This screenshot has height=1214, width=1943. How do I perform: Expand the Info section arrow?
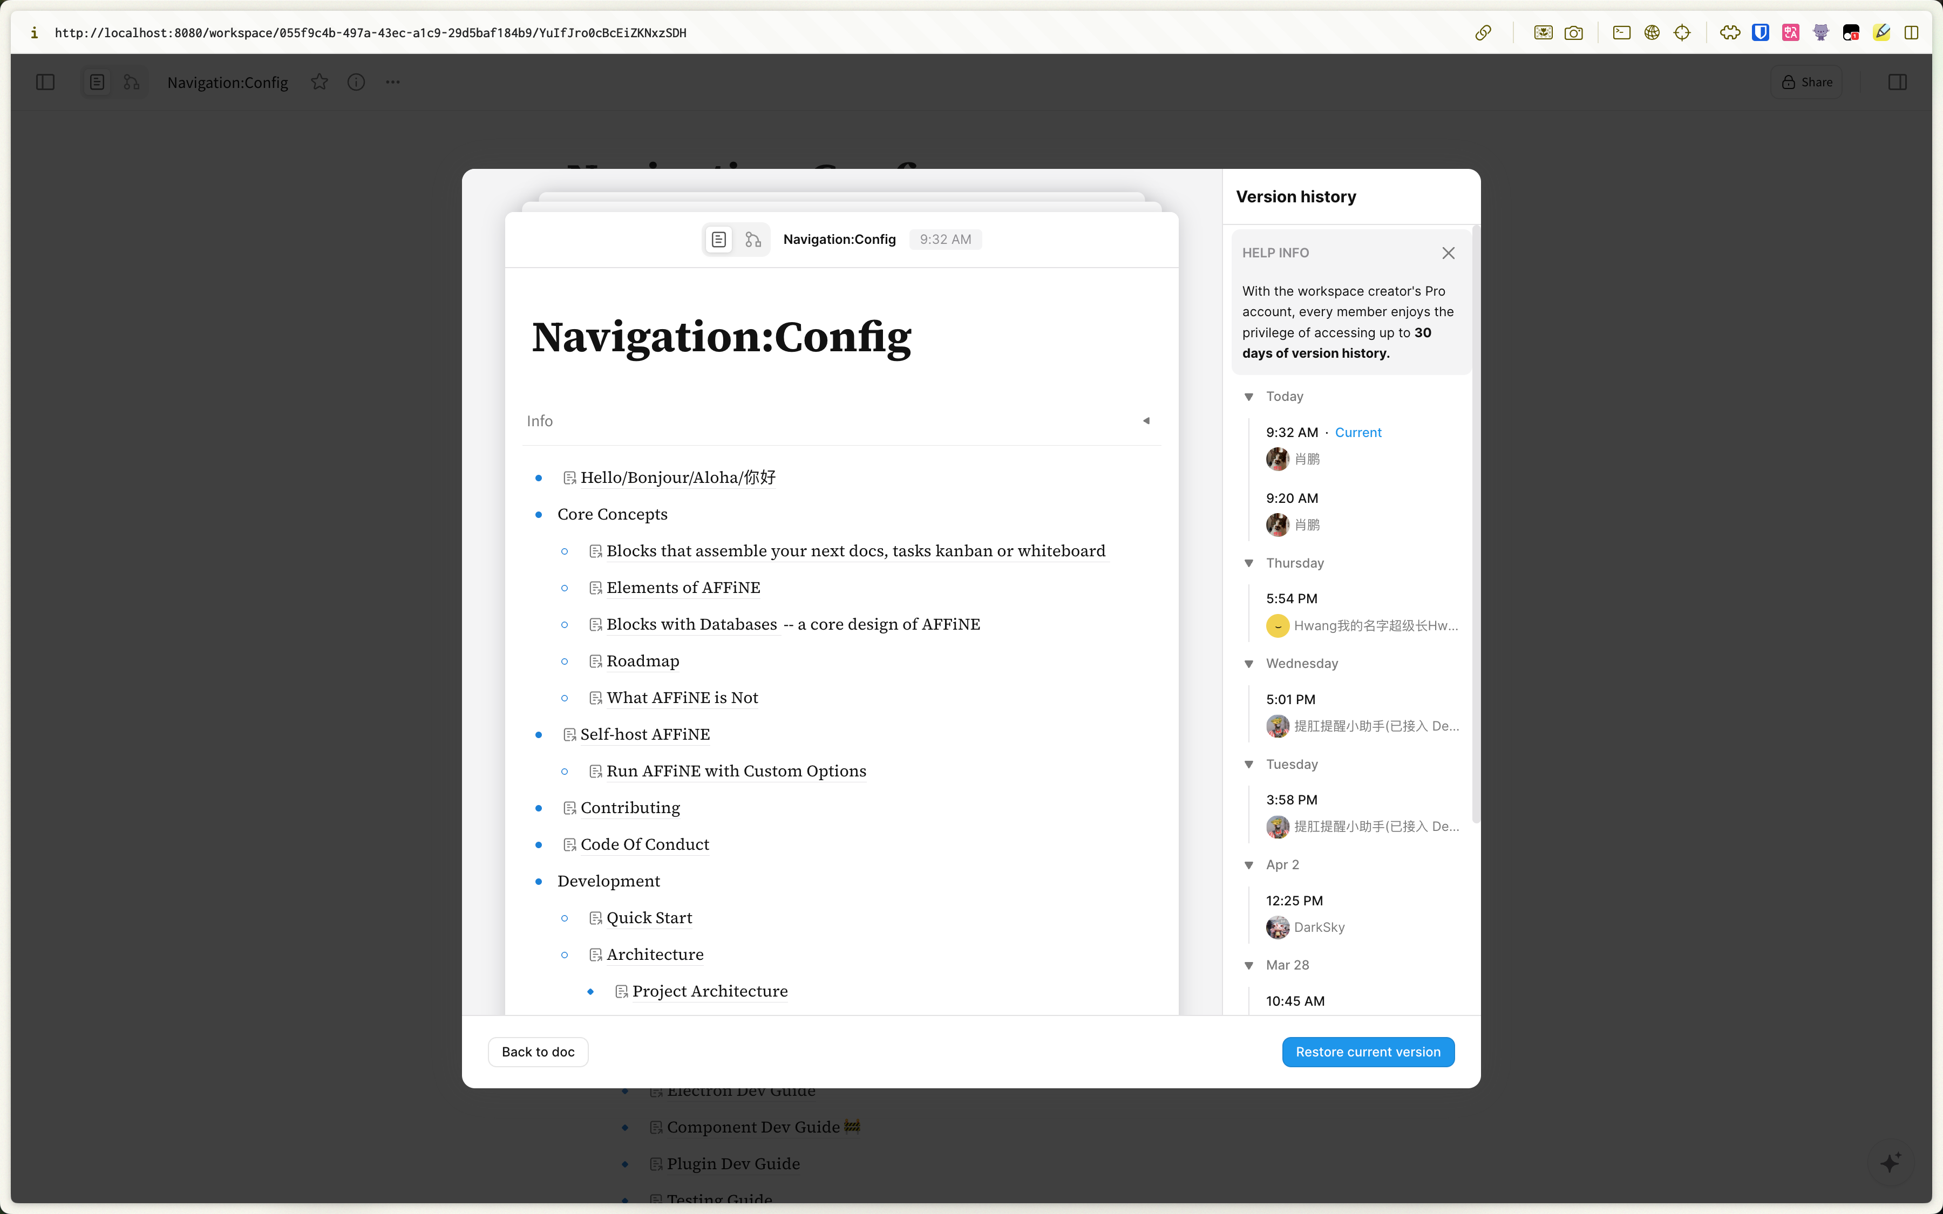click(x=1146, y=421)
